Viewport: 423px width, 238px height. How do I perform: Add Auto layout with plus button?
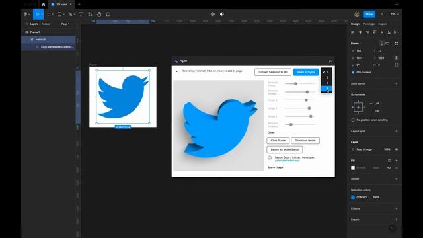[x=397, y=83]
